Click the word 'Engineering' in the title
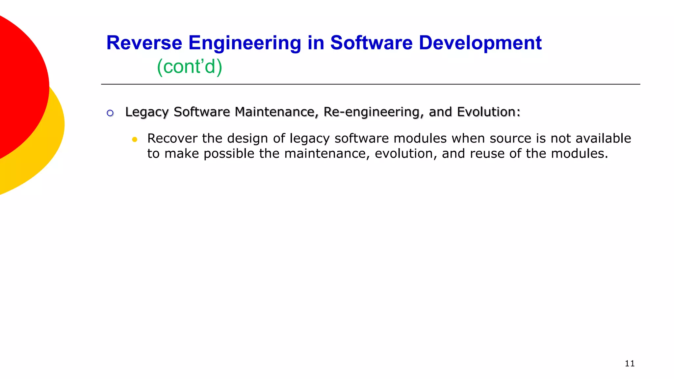 point(245,43)
